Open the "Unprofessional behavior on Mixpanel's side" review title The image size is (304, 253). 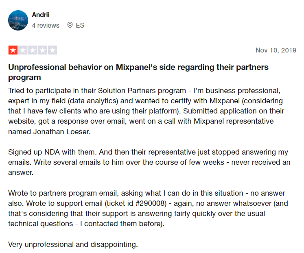pyautogui.click(x=138, y=72)
